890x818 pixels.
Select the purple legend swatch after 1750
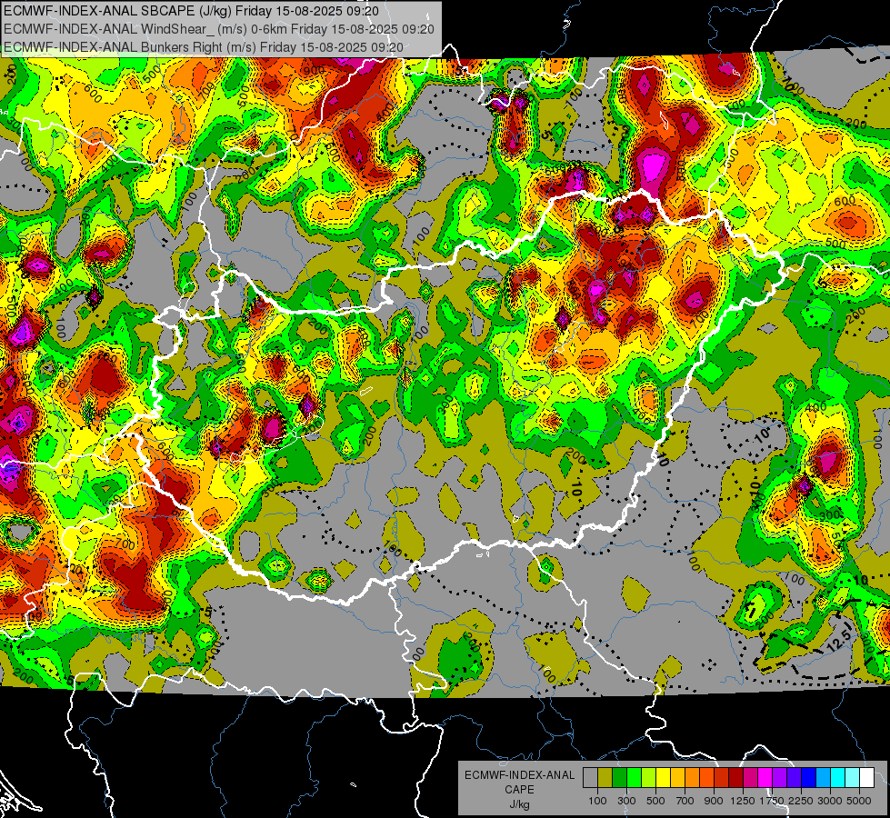pos(779,777)
